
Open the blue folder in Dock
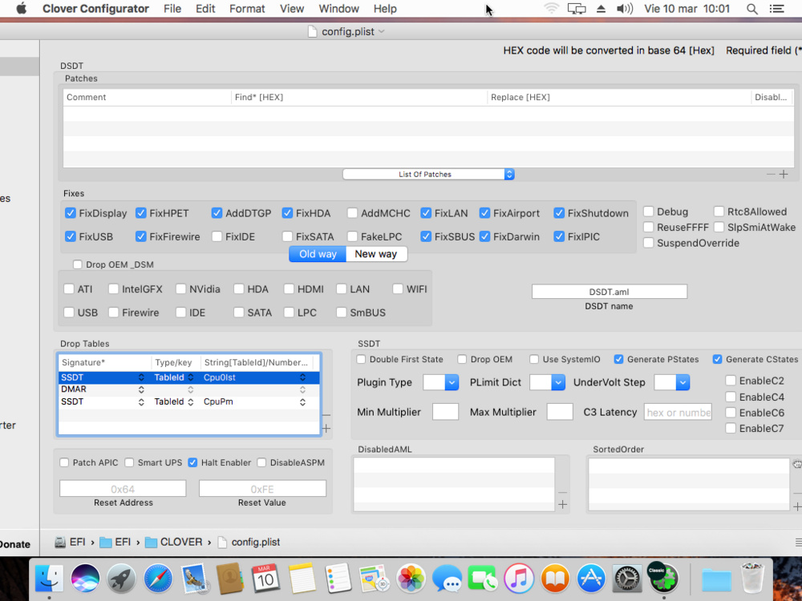[x=716, y=579]
